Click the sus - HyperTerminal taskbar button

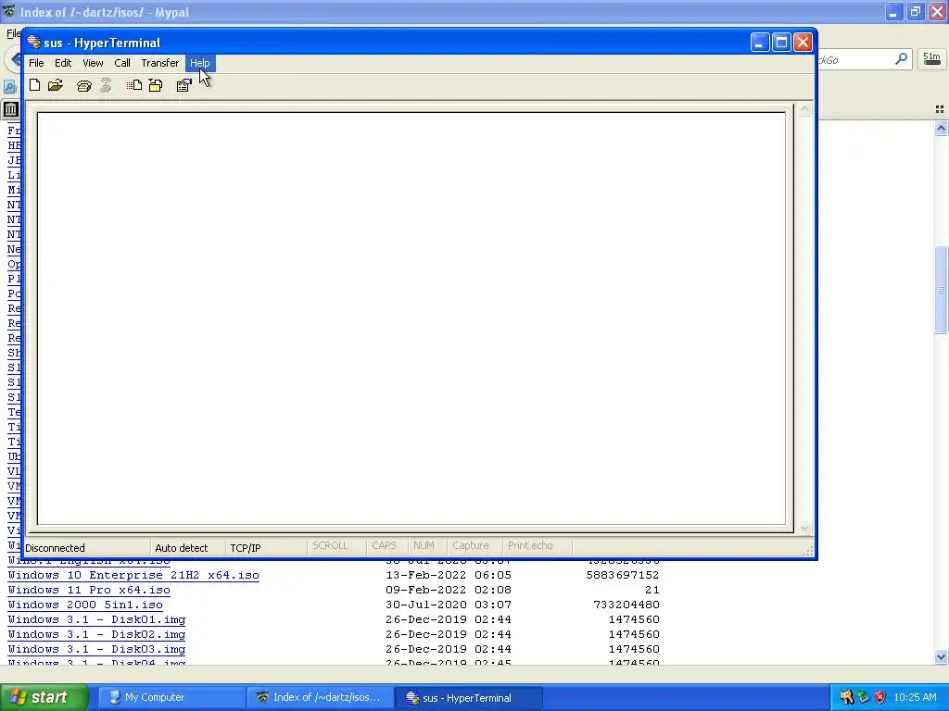468,697
